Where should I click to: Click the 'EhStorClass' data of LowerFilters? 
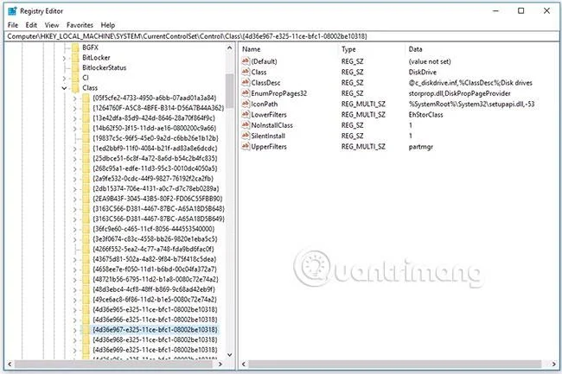coord(425,115)
